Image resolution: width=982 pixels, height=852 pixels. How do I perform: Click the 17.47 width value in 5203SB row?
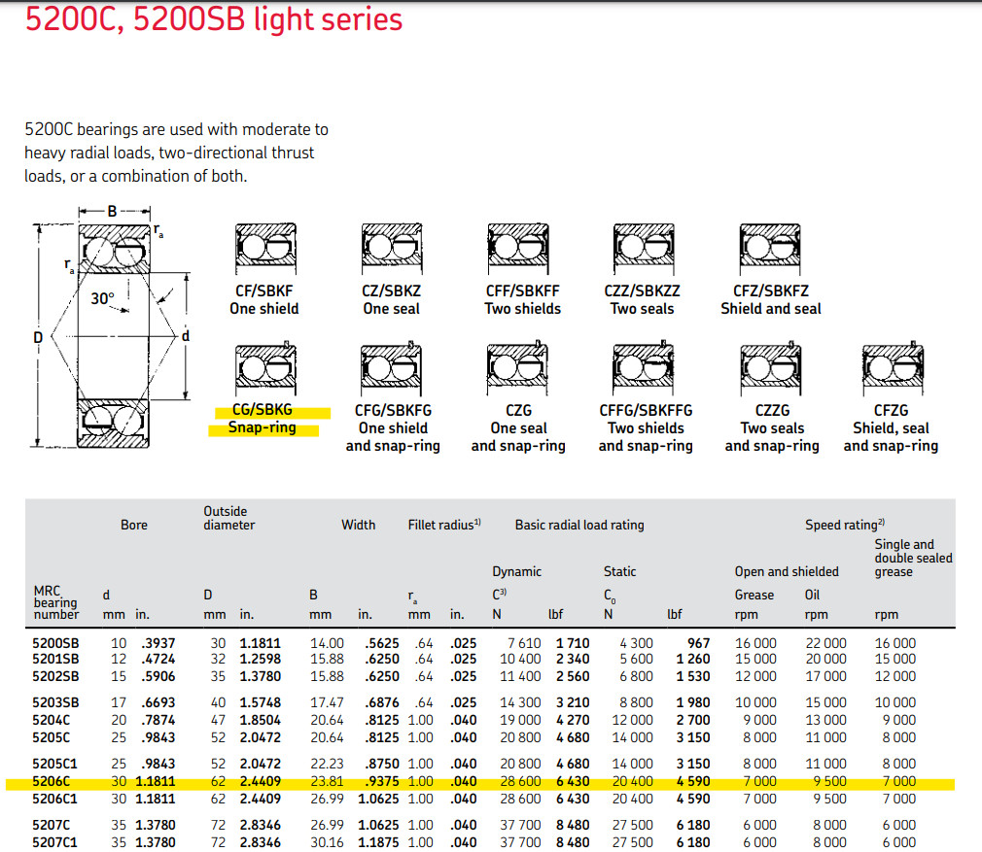[x=327, y=702]
